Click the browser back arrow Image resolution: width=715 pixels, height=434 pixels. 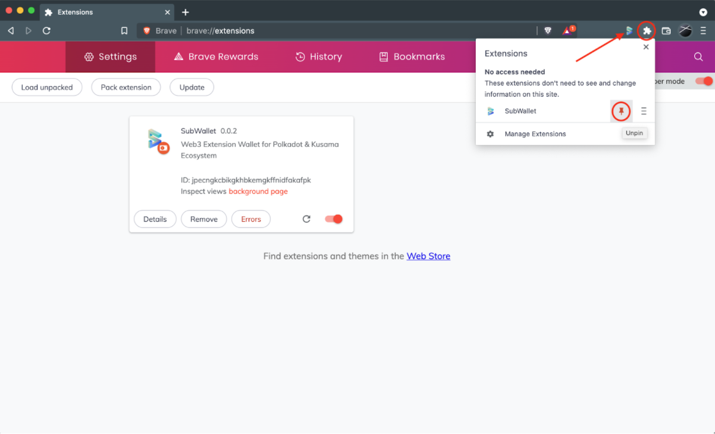pyautogui.click(x=11, y=31)
